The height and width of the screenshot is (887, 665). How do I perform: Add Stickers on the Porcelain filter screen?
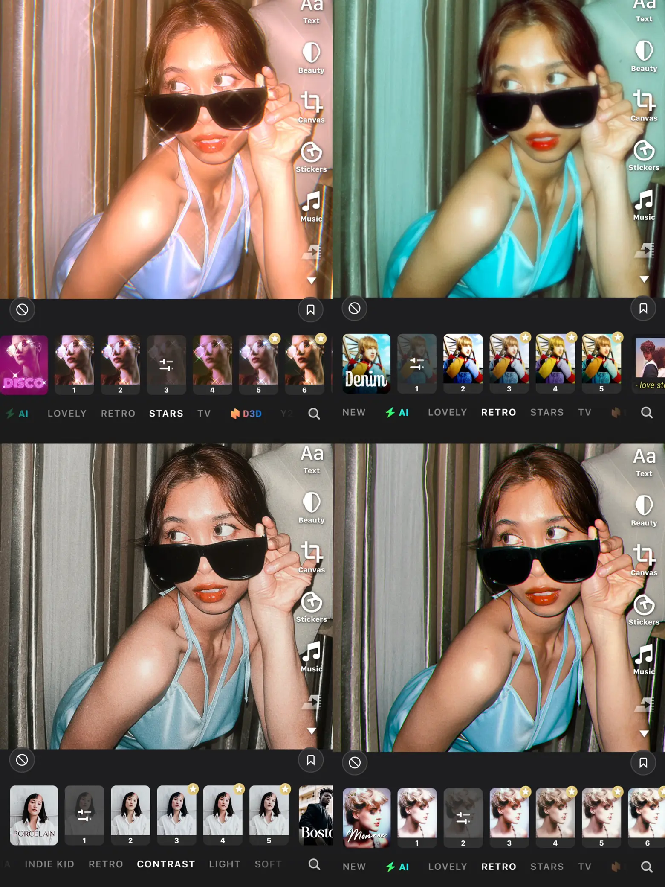[x=311, y=607]
